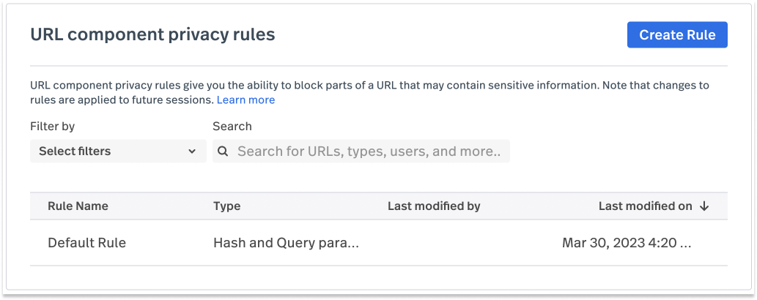
Task: Focus the Search for URLs input field
Action: tap(361, 151)
